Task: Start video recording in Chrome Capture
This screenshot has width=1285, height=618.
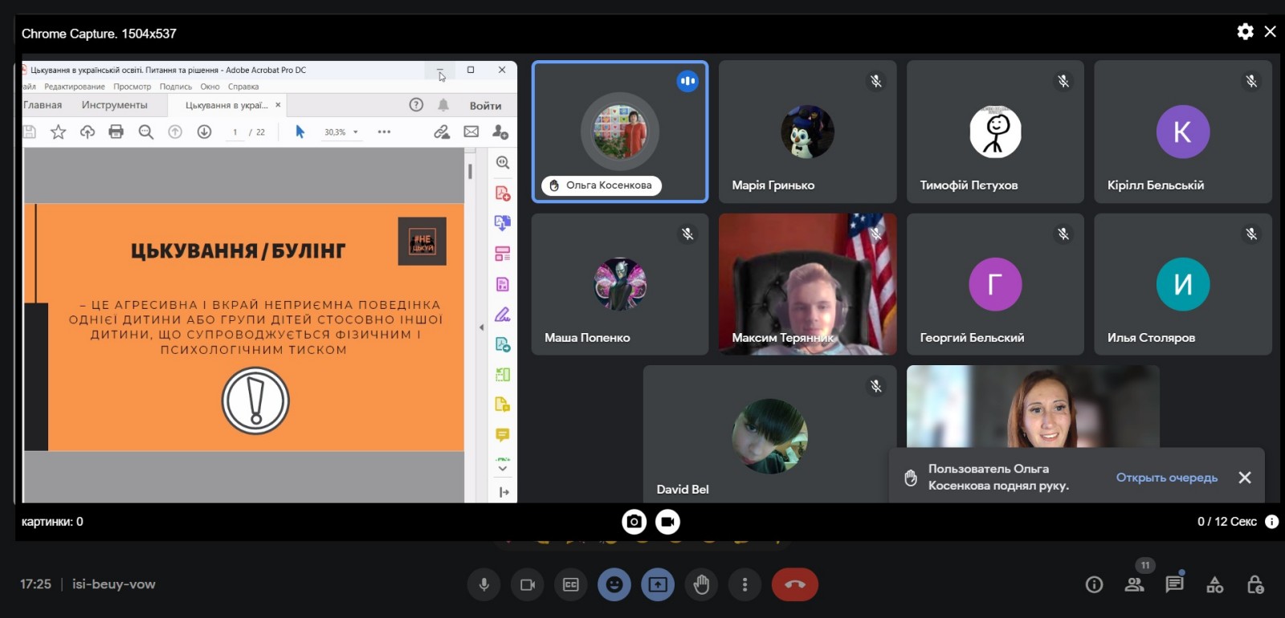Action: tap(667, 522)
